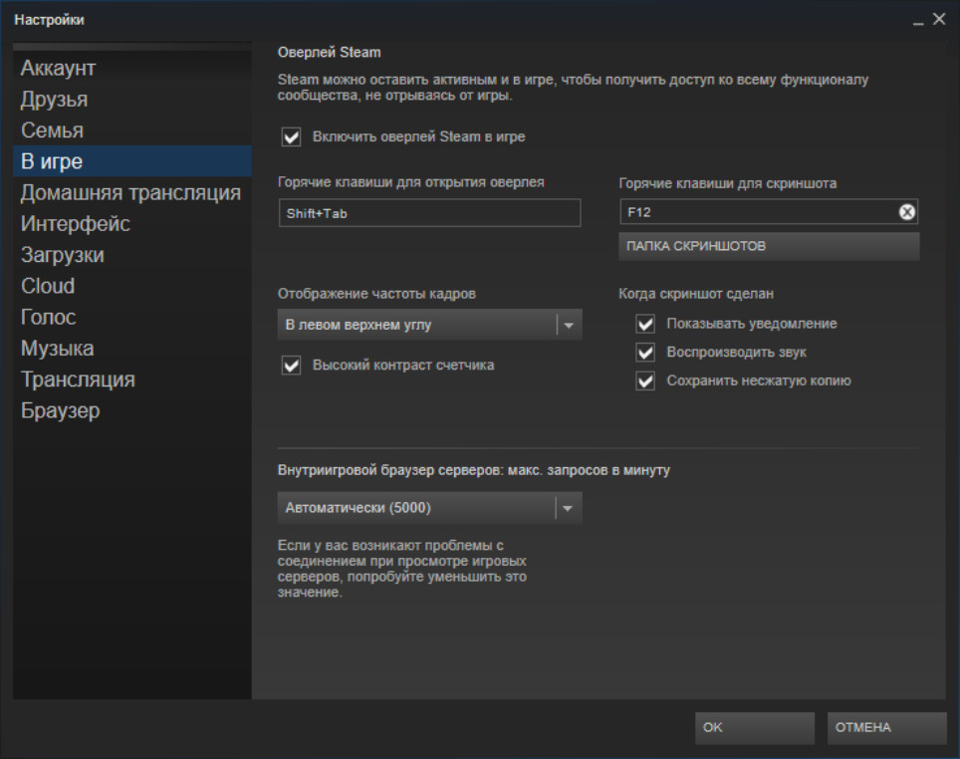Minimize the Настройки window
Screen dimensions: 960x759
pyautogui.click(x=918, y=21)
